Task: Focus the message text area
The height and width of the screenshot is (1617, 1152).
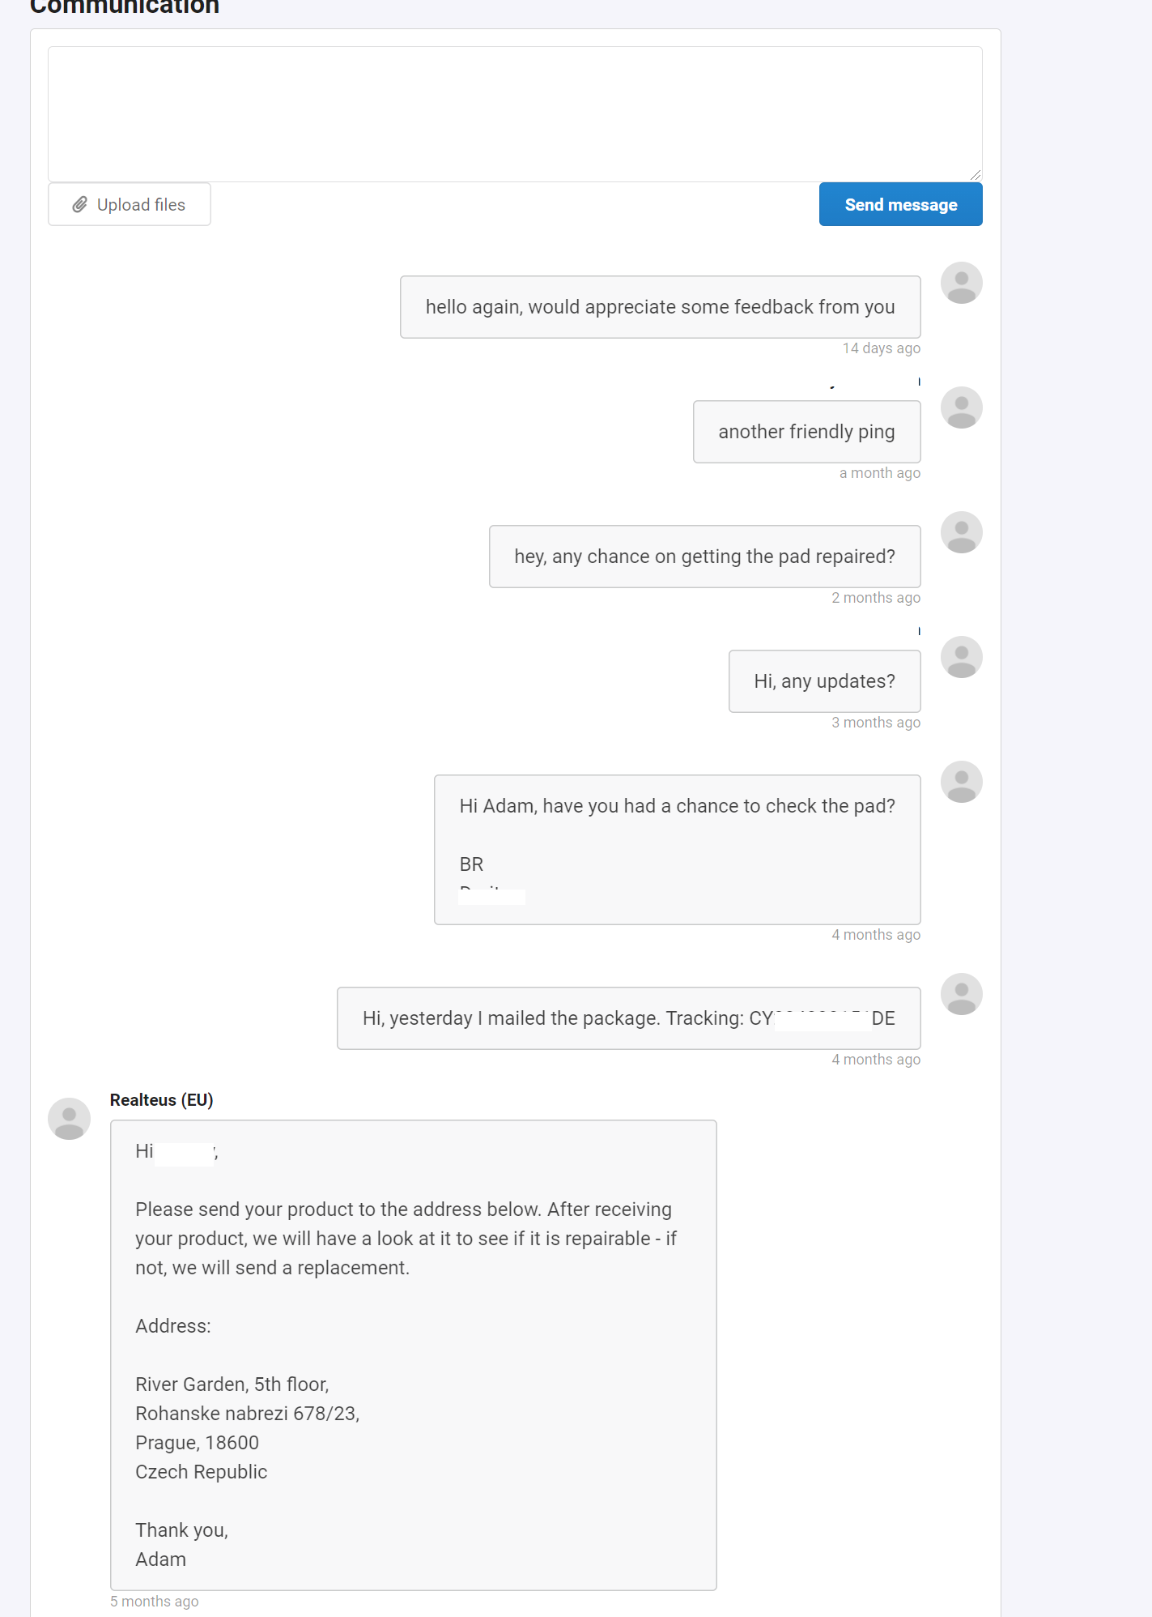Action: [x=515, y=114]
